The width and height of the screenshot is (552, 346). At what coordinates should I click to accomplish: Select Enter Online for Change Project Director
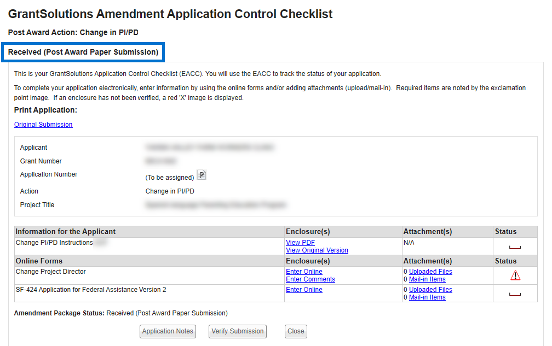point(304,272)
